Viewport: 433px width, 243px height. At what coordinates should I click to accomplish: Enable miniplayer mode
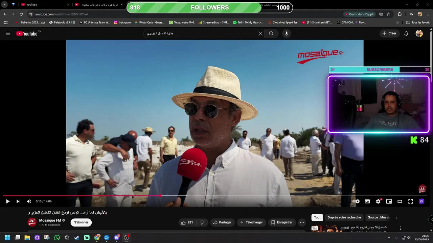[389, 201]
